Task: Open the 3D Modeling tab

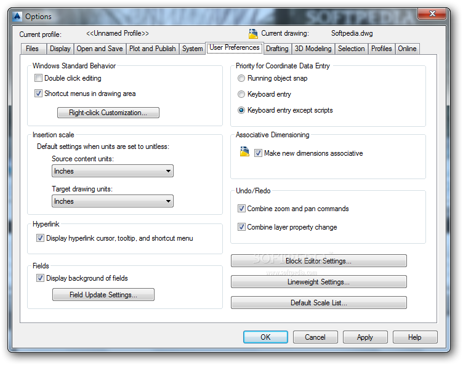Action: [x=313, y=49]
